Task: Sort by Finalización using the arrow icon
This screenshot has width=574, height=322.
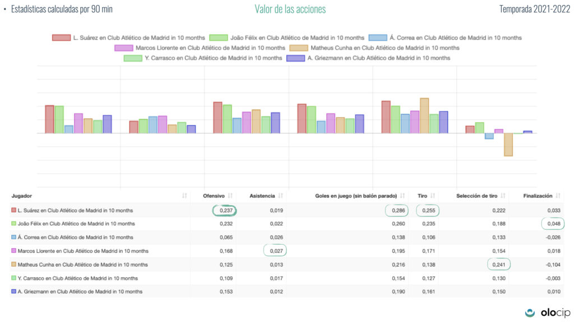Action: [558, 196]
